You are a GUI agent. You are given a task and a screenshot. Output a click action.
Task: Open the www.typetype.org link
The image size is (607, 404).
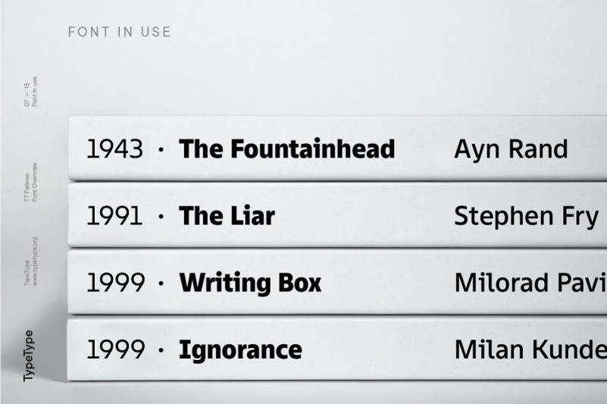click(x=35, y=262)
